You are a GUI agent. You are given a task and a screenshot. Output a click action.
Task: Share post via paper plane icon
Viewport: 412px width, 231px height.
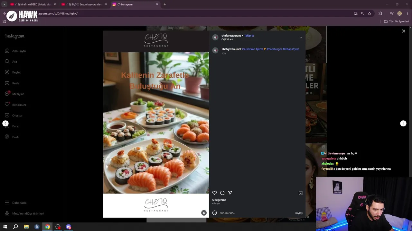[x=230, y=193]
